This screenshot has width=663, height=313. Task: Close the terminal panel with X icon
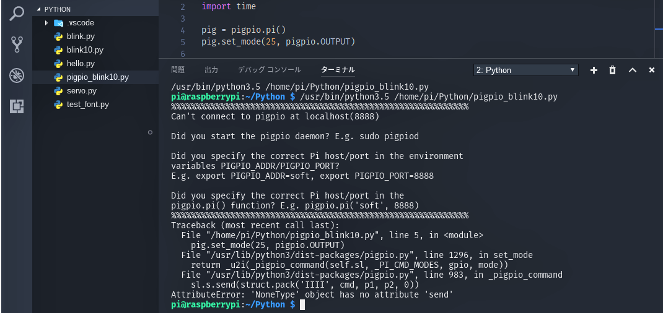click(x=652, y=71)
